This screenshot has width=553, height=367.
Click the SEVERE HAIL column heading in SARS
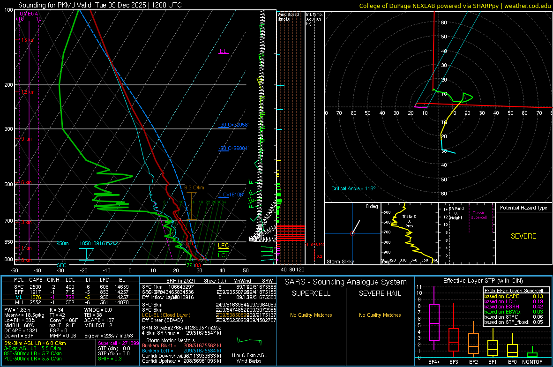(380, 293)
